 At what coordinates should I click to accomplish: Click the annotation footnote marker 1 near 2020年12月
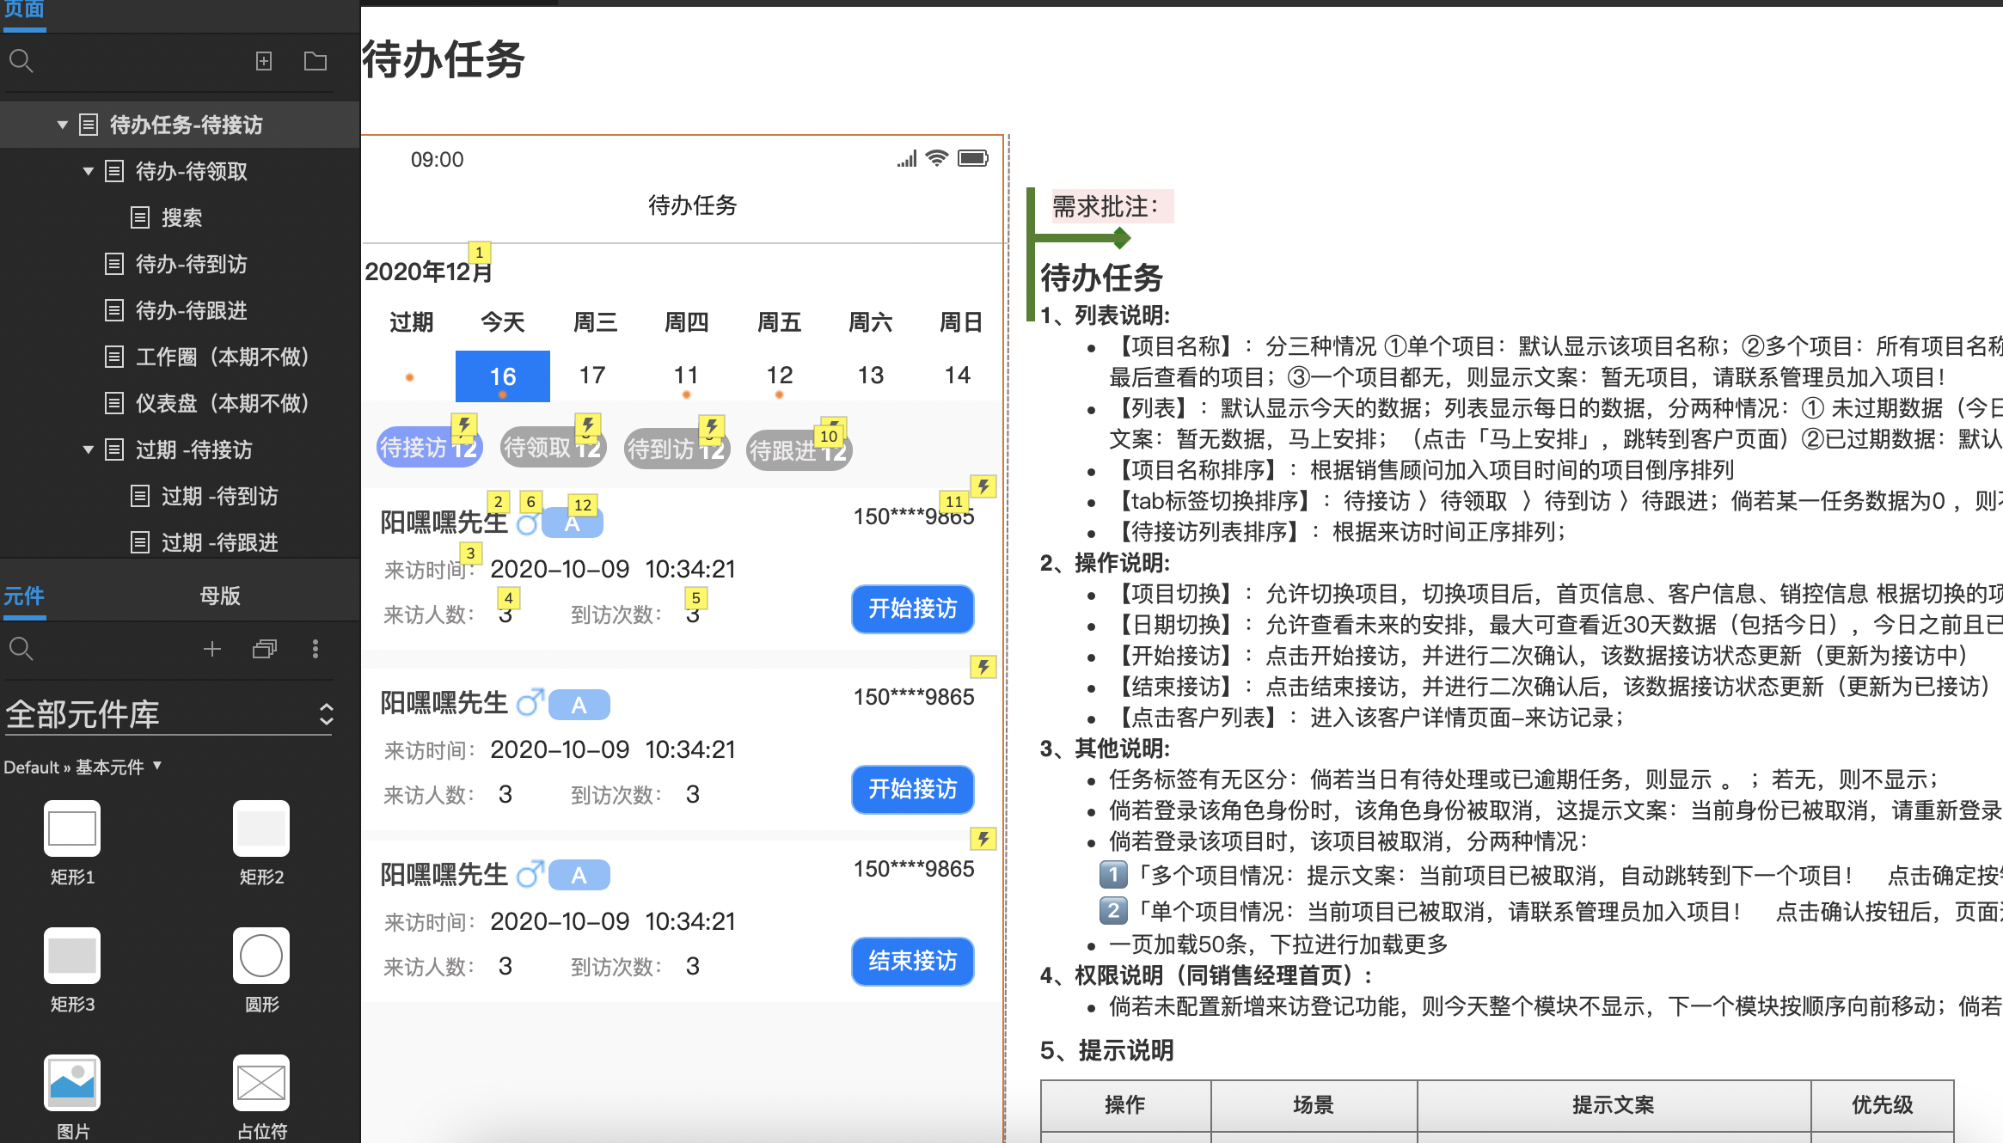[x=479, y=253]
